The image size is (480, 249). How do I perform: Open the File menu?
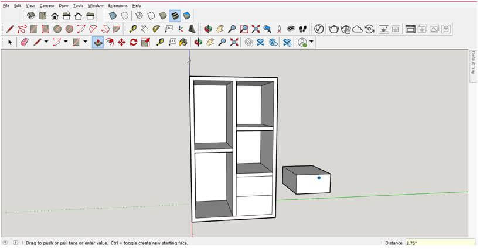pos(6,5)
